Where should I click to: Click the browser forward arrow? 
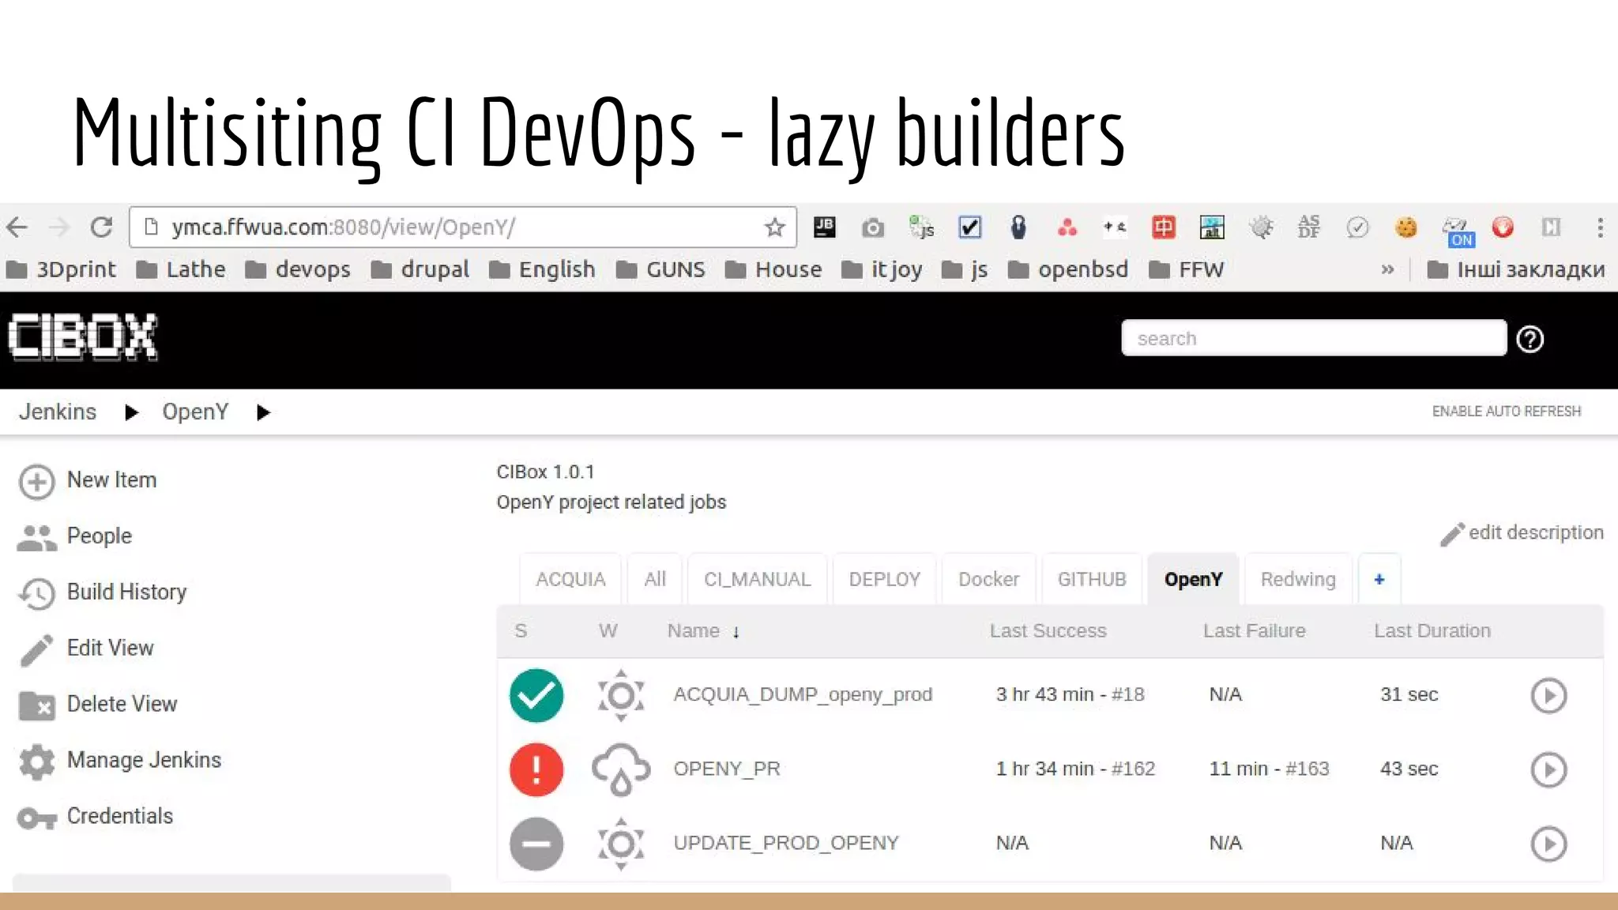point(59,227)
